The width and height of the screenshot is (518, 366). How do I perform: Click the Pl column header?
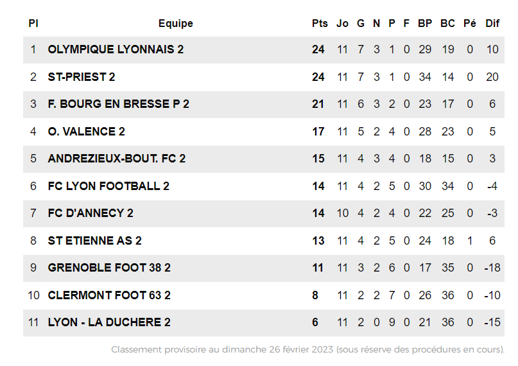coord(33,23)
